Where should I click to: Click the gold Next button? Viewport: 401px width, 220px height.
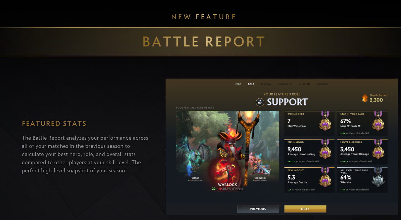(x=305, y=209)
